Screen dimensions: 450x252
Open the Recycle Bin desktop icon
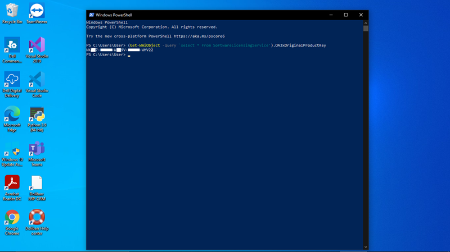[12, 11]
